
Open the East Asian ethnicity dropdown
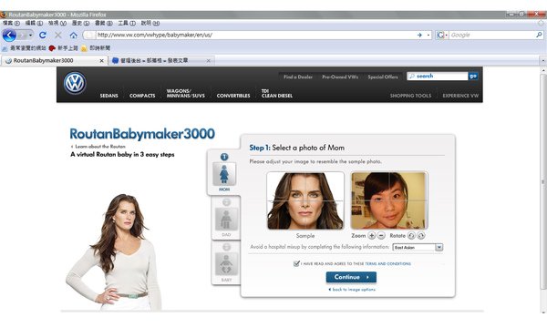(418, 247)
